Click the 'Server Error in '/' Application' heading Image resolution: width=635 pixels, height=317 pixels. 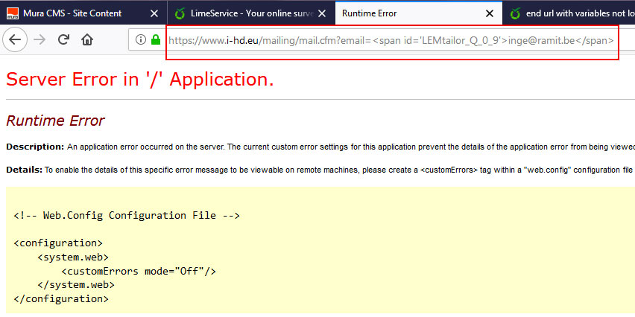coord(140,80)
